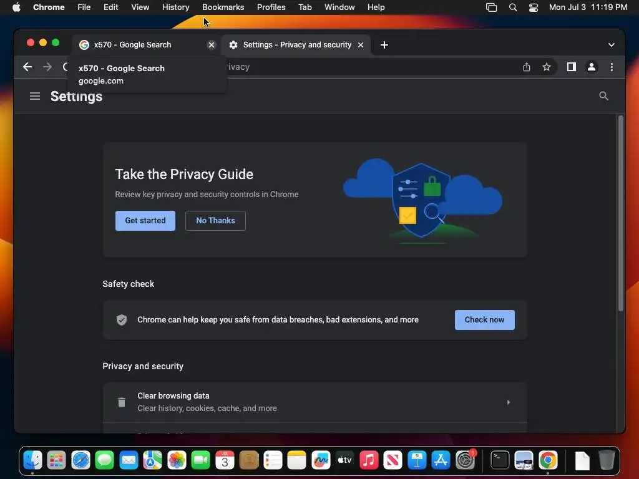This screenshot has width=639, height=479.
Task: Click the page vertical scrollbar
Action: click(x=621, y=214)
